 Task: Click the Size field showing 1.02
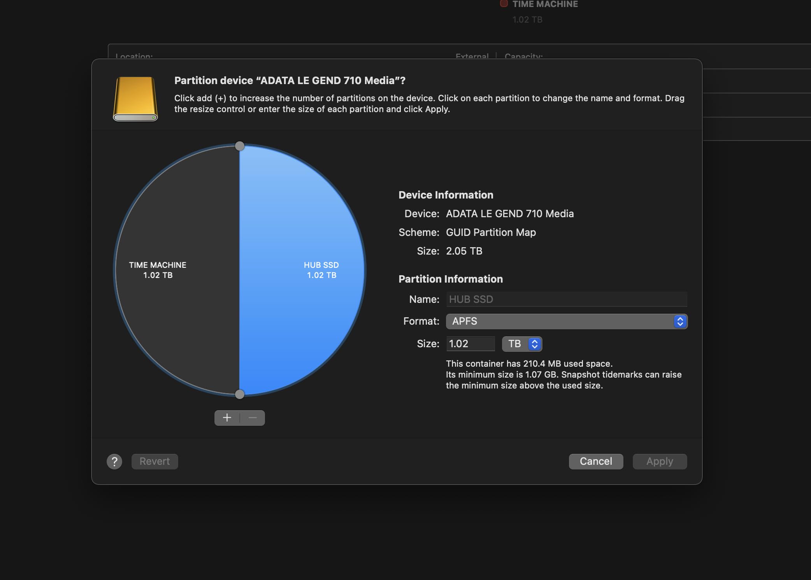470,344
